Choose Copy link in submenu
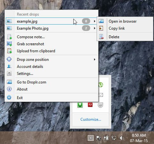Viewport: 154px width, 144px height. (x=125, y=28)
